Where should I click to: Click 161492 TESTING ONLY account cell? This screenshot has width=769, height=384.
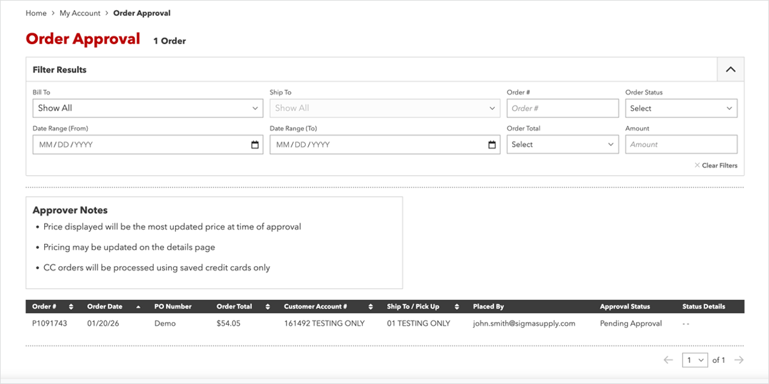click(x=324, y=324)
